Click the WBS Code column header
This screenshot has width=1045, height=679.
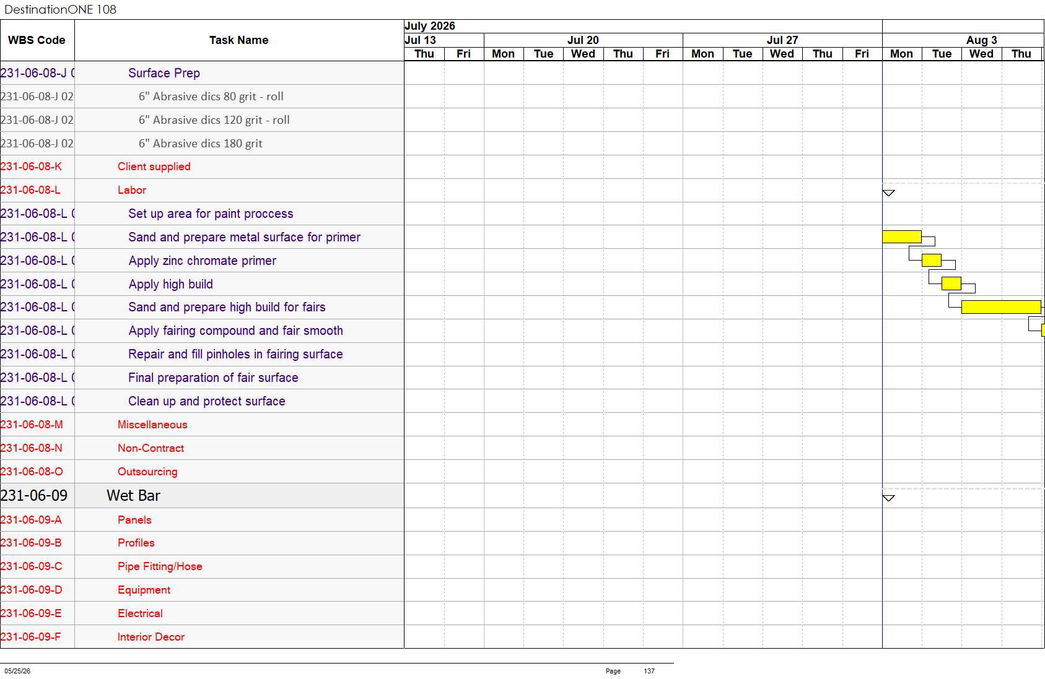click(x=37, y=40)
